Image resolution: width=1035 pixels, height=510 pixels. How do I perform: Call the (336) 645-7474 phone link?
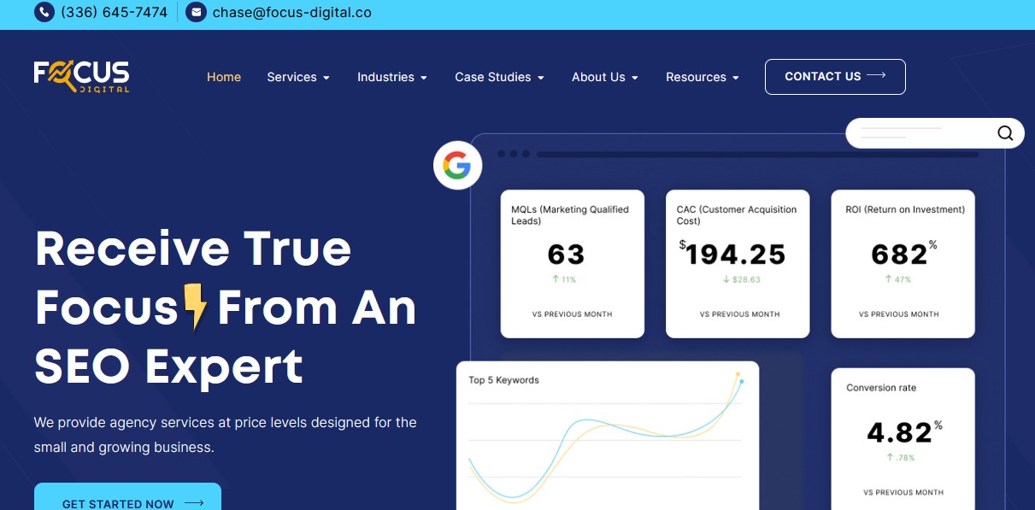[114, 12]
